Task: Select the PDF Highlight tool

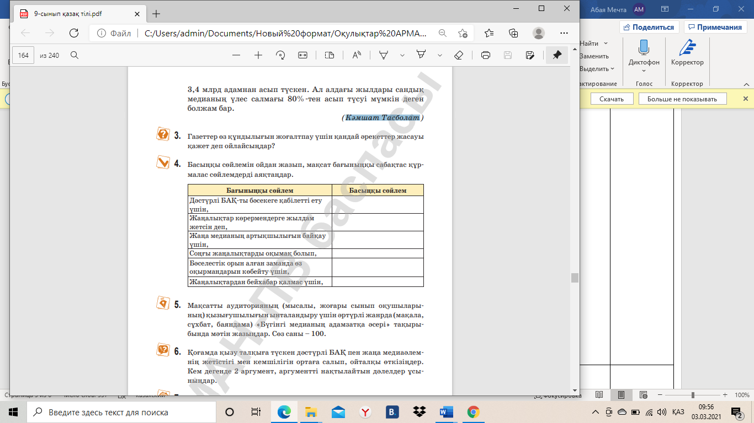Action: 422,55
